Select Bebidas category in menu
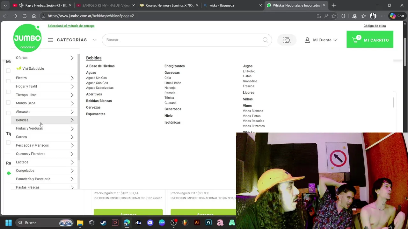Screen dimensions: 408x229 [44, 120]
